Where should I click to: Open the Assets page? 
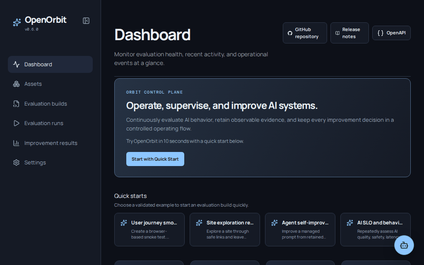tap(50, 84)
